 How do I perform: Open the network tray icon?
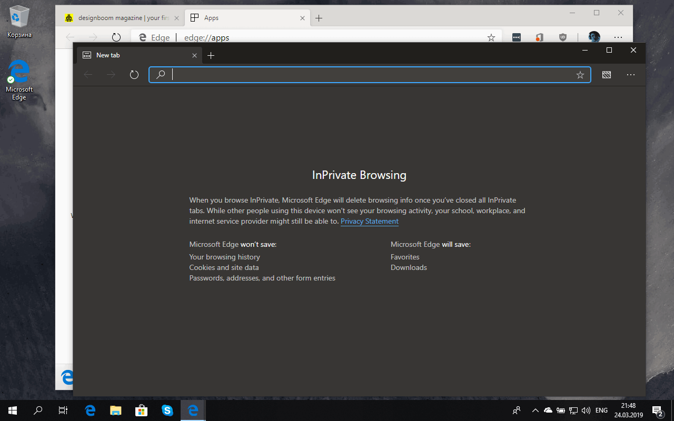(x=573, y=410)
